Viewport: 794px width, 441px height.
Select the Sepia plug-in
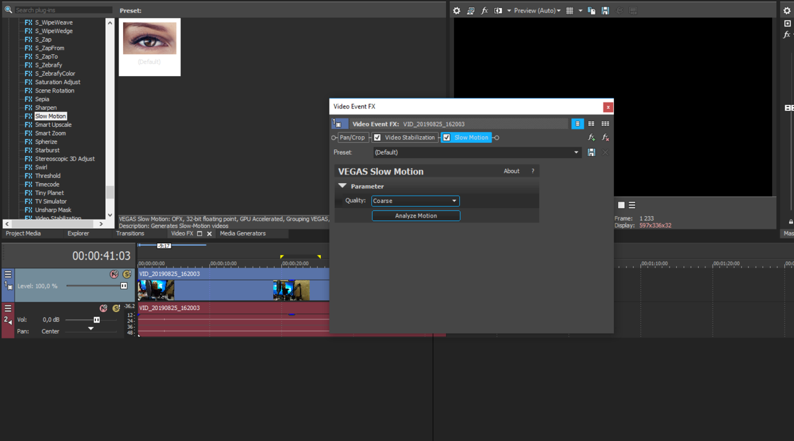(x=42, y=99)
